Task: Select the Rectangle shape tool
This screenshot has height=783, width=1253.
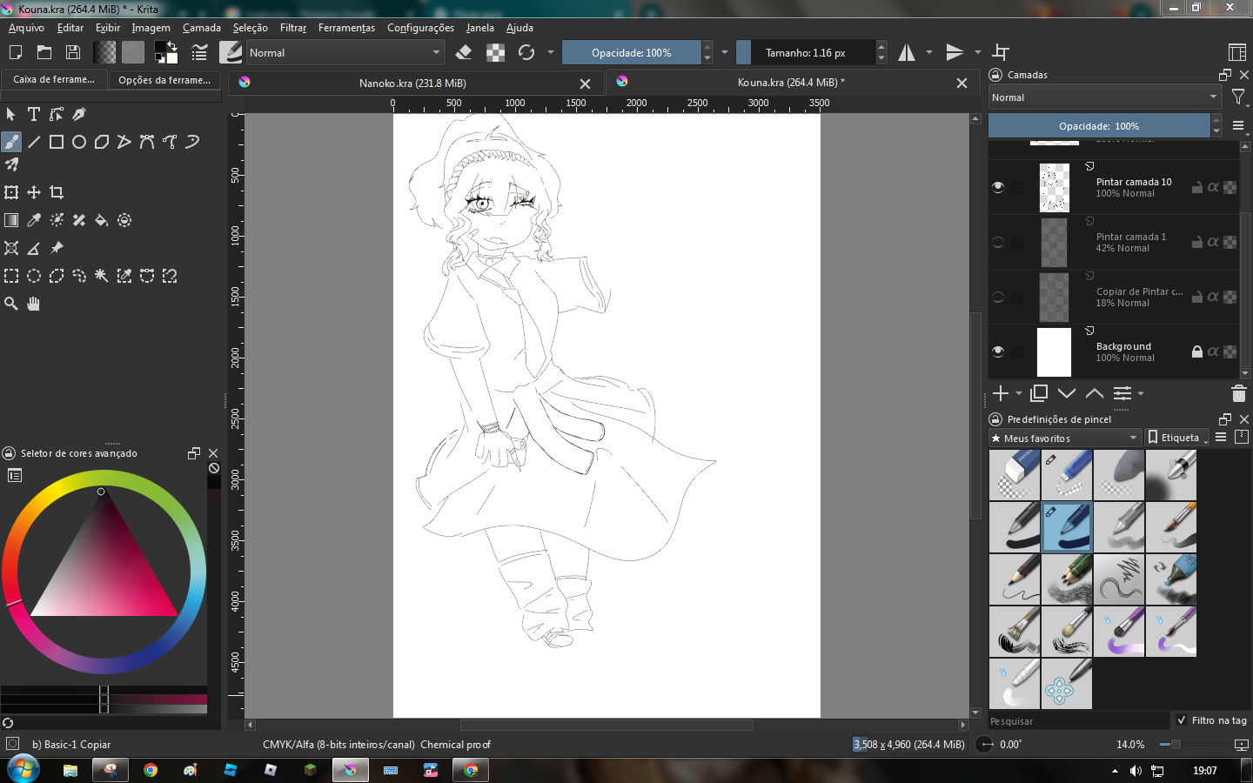Action: pos(57,142)
